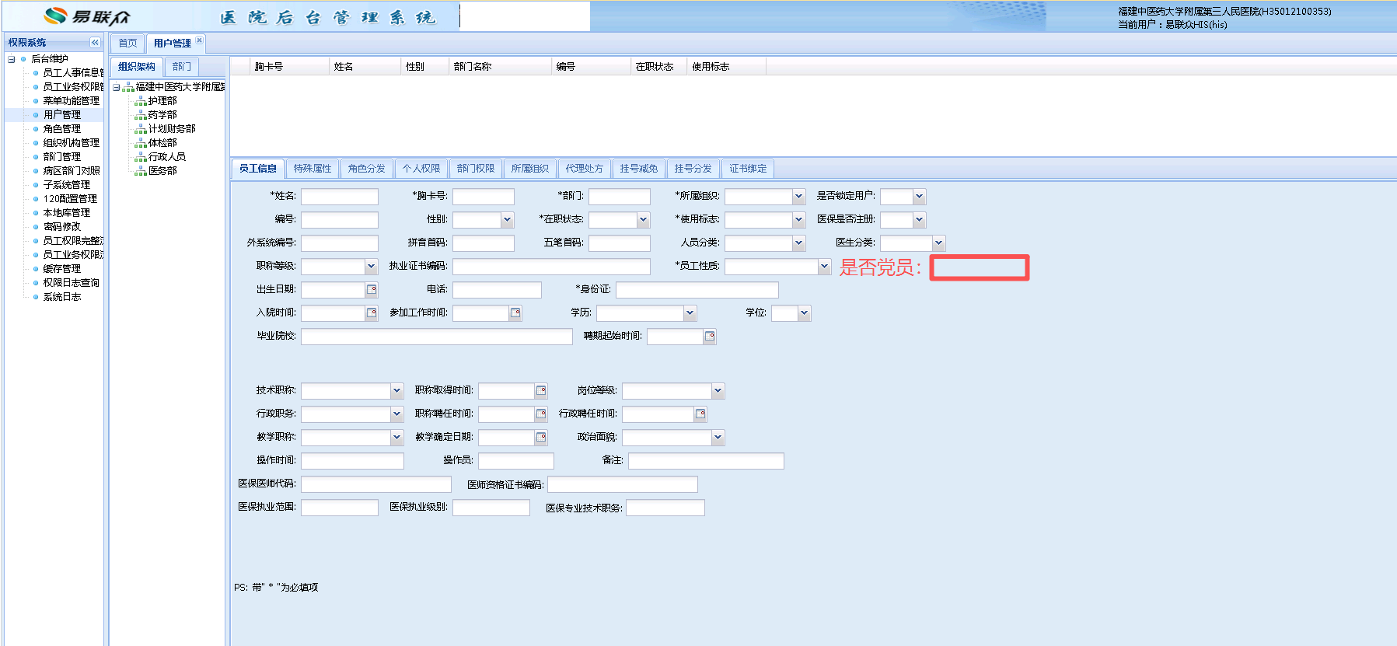
Task: Click into the 备注 input field
Action: pyautogui.click(x=706, y=461)
